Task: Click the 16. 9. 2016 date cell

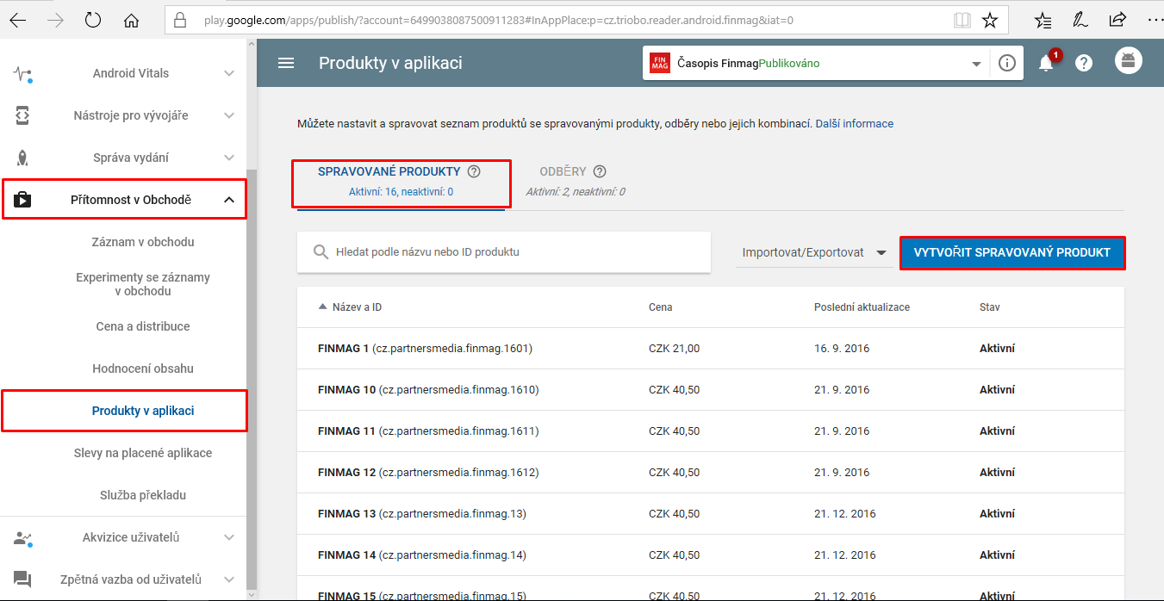Action: (x=842, y=349)
